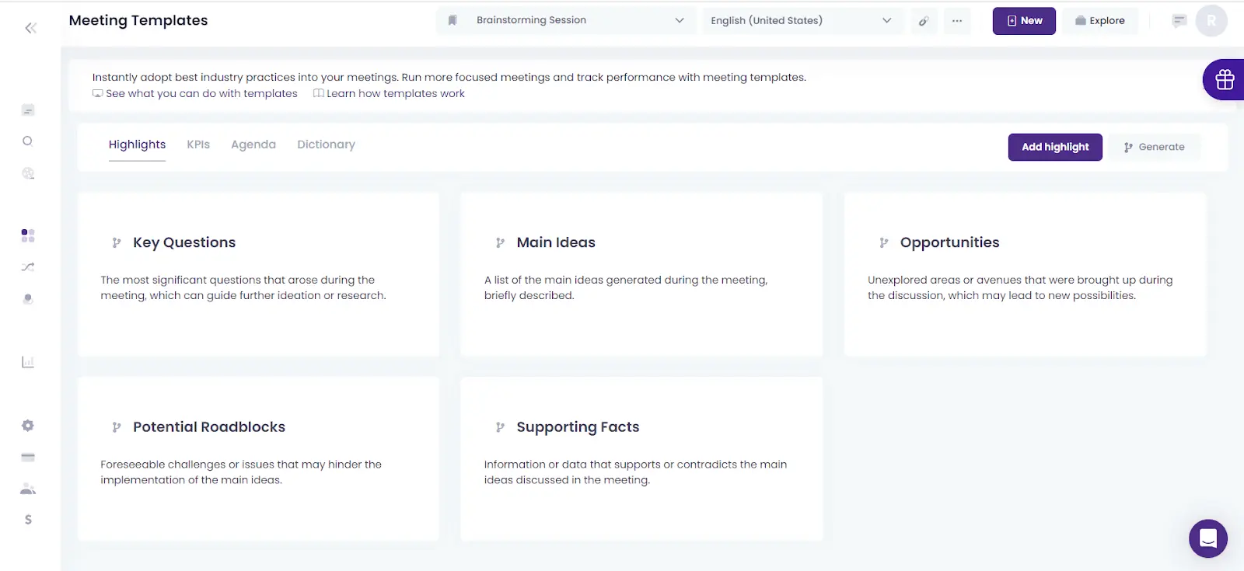Click description starting 'Foreseeable challenges or issues'
The height and width of the screenshot is (571, 1244).
(x=241, y=472)
